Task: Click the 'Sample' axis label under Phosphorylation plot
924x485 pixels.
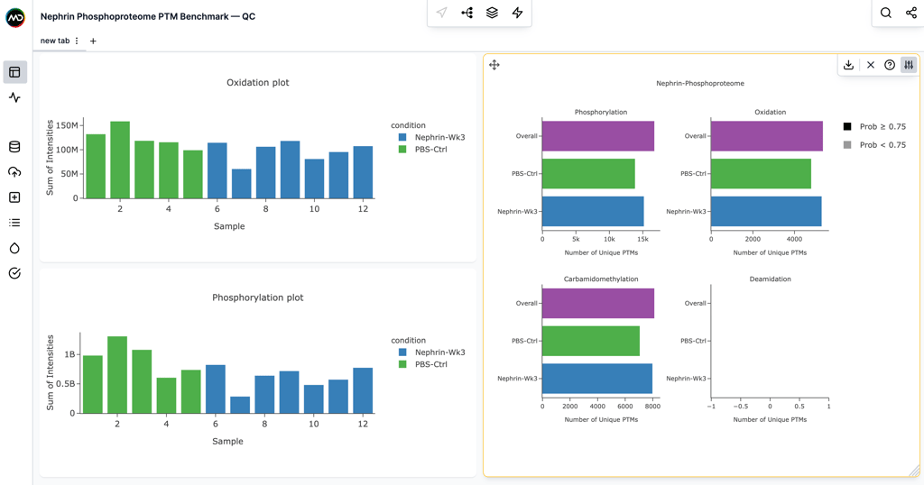Action: pos(227,441)
